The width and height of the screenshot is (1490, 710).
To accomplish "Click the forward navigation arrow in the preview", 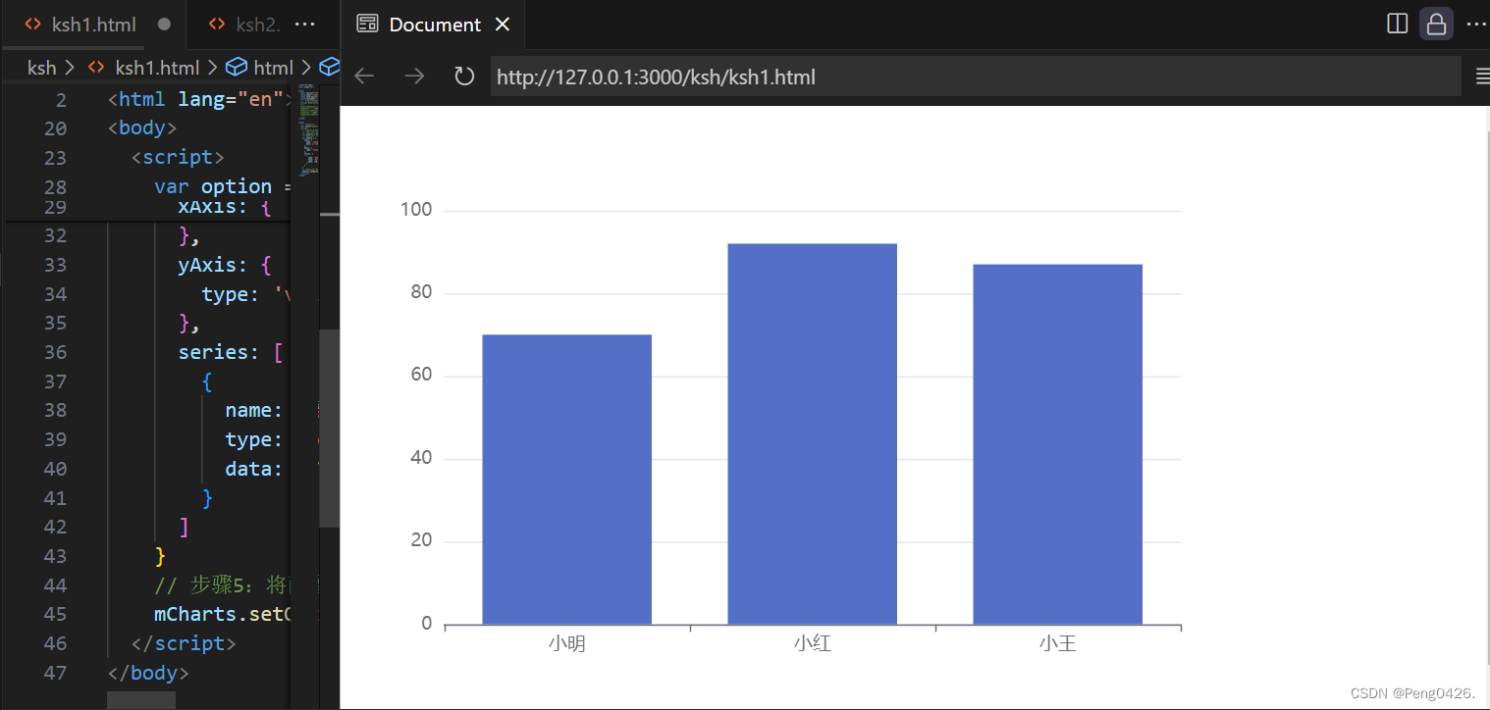I will click(x=415, y=76).
